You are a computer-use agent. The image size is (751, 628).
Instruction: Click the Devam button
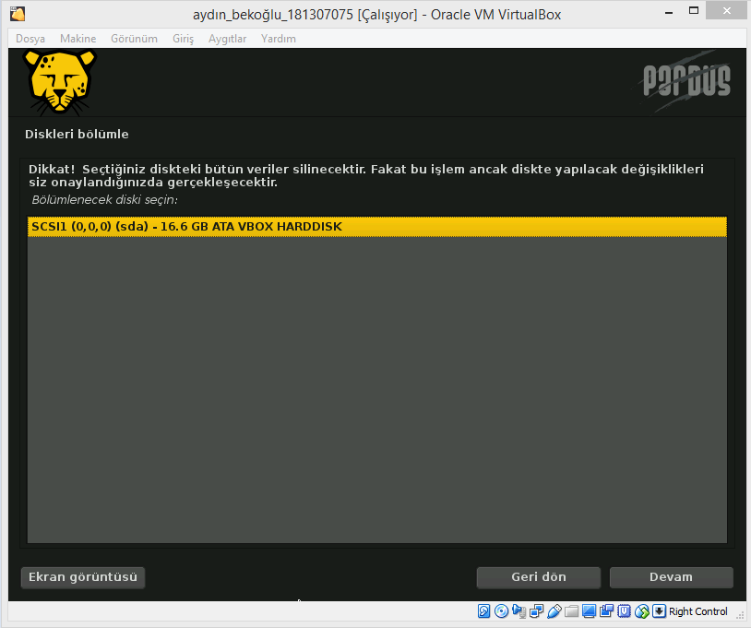coord(671,577)
